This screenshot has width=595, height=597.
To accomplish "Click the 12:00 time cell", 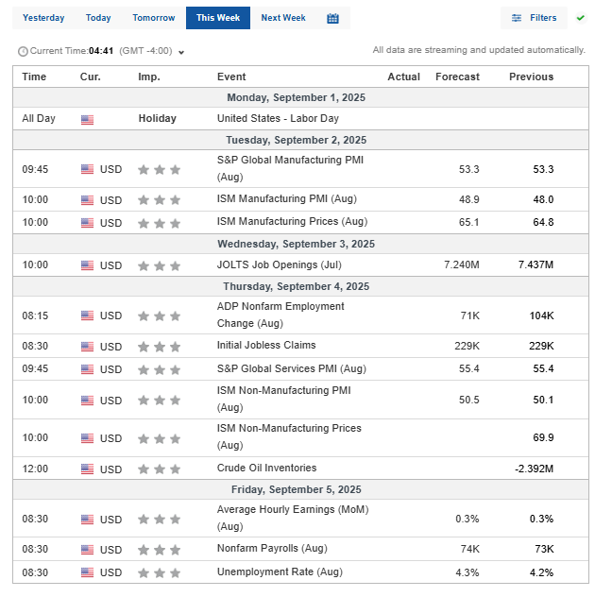I will [35, 469].
